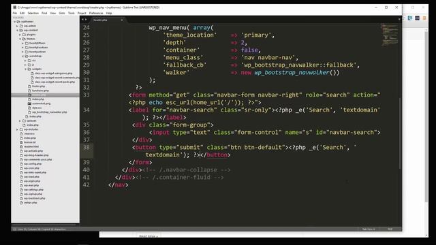The image size is (436, 245).
Task: Close the header.php tab
Action: 122,20
